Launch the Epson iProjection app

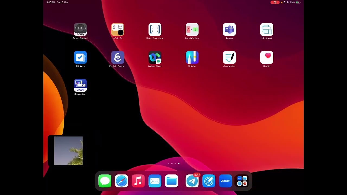80,85
